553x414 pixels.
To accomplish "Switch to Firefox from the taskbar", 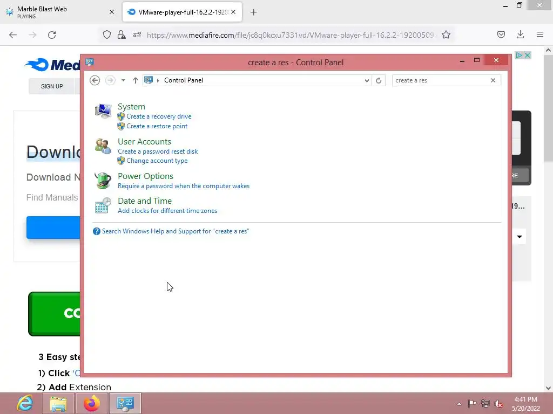I will point(92,403).
